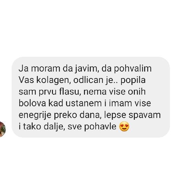Open the sender's profile picture avatar
Screen dimensions: 172x172
(2, 129)
